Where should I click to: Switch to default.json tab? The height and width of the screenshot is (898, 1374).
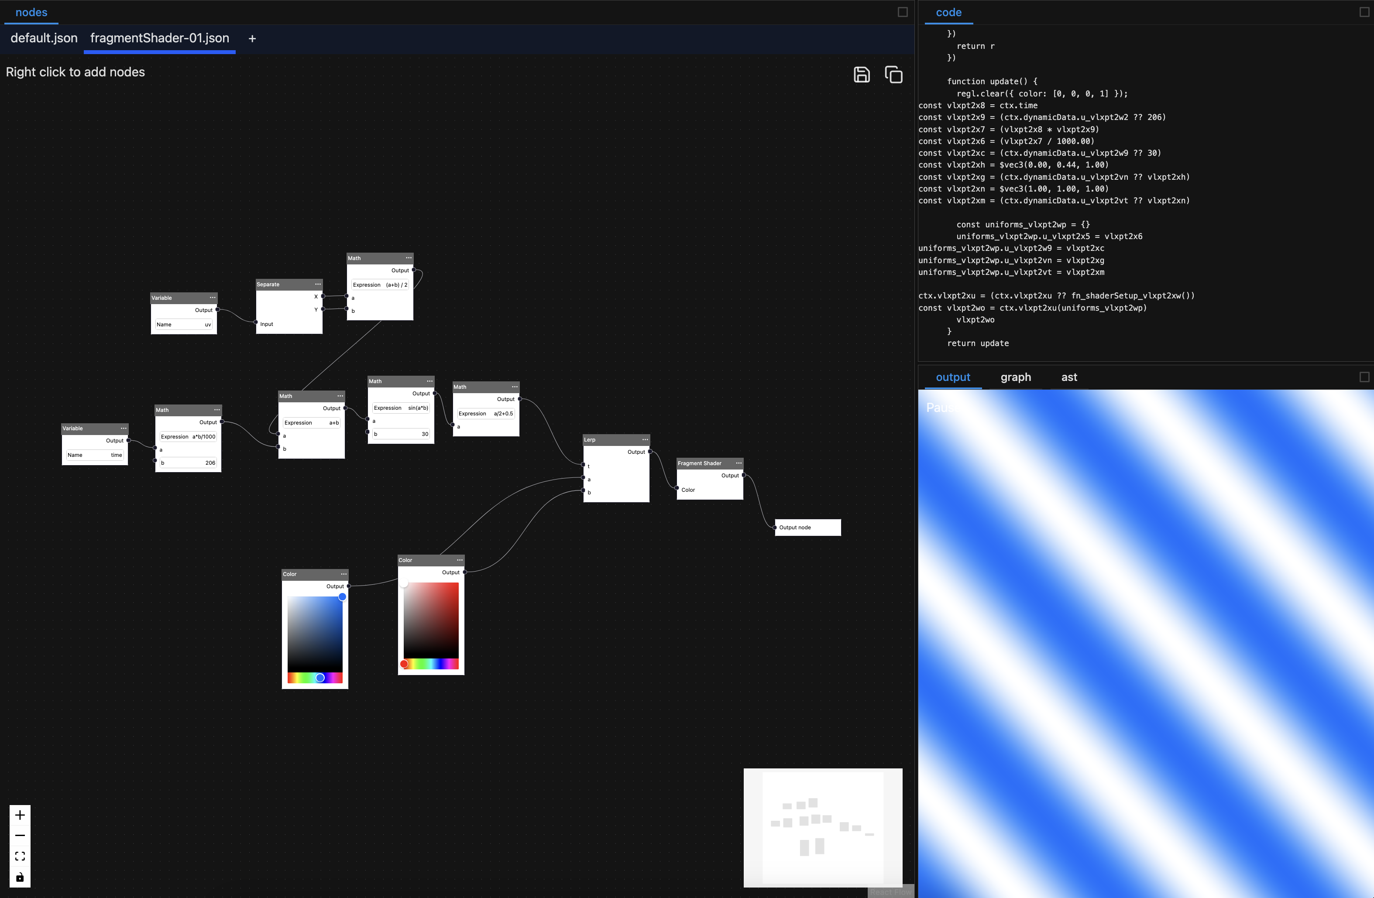44,38
